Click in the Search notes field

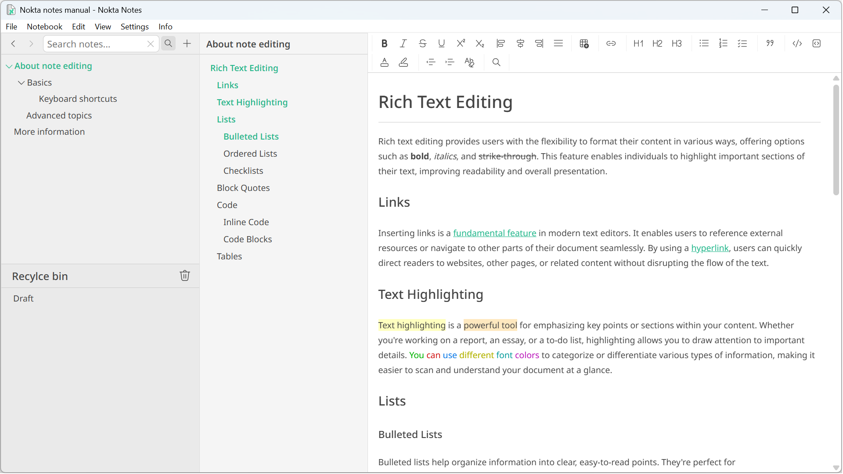click(92, 44)
